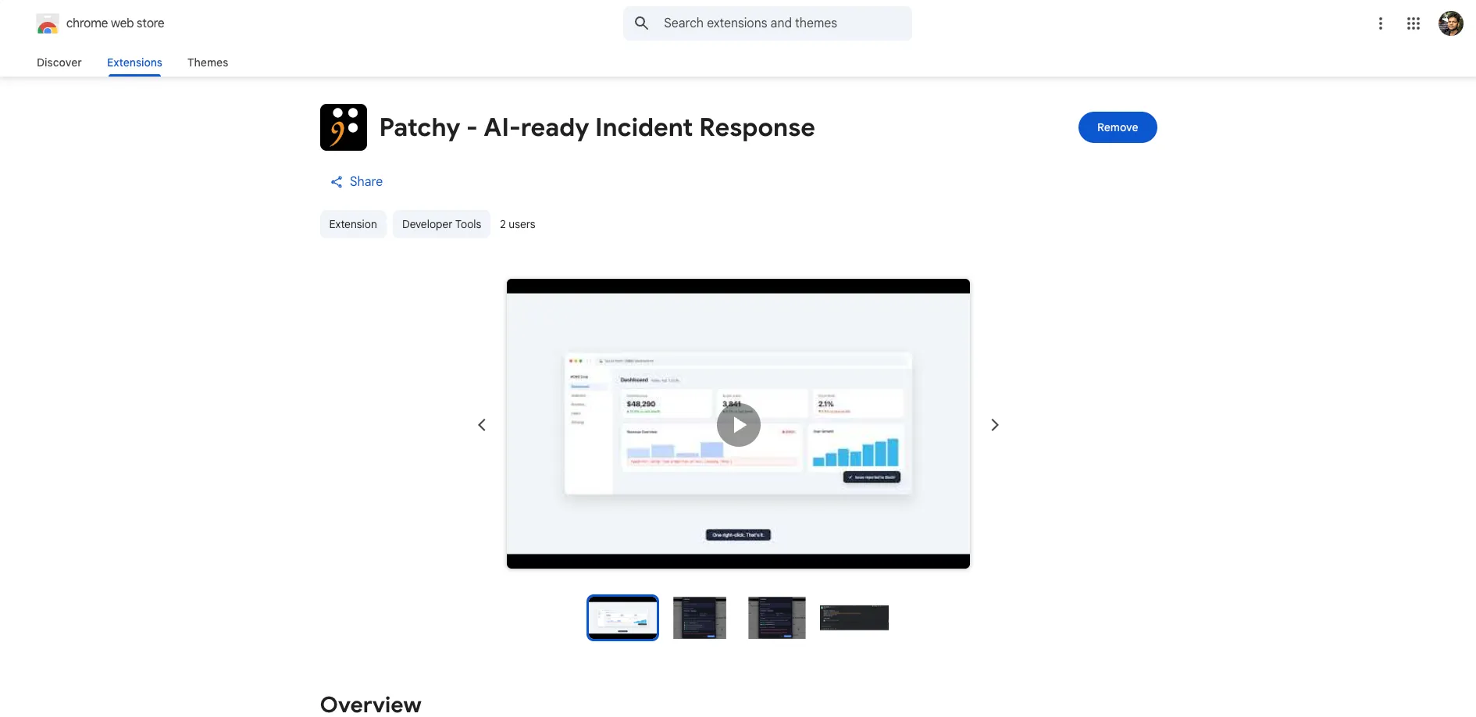Click the Patchy extension logo icon
The height and width of the screenshot is (717, 1476).
coord(344,127)
